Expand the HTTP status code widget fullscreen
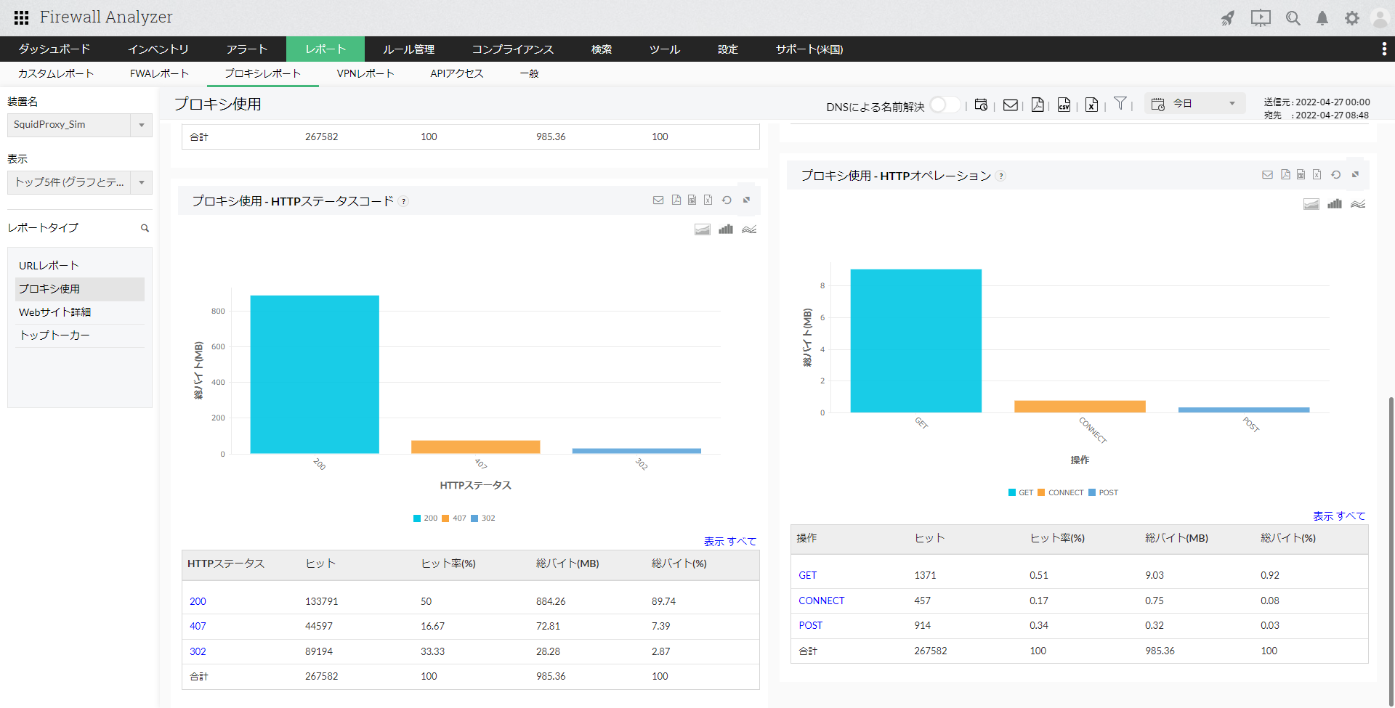 746,200
